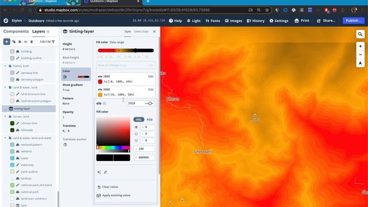Switch map preview to Light mode
Image resolution: width=368 pixels, height=207 pixels.
click(x=194, y=21)
